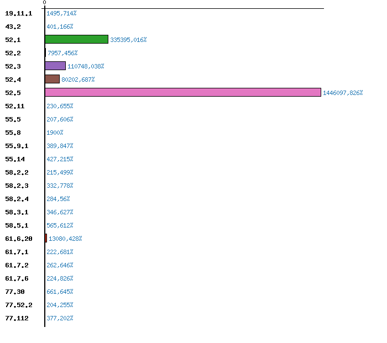The width and height of the screenshot is (387, 343).
Task: Select the 13080,428% value label
Action: (x=65, y=239)
